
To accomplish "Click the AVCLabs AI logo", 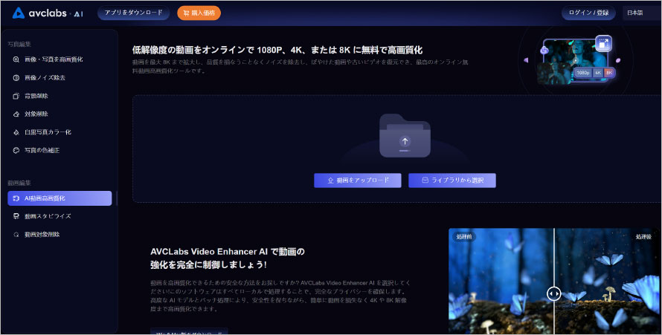I will (48, 13).
